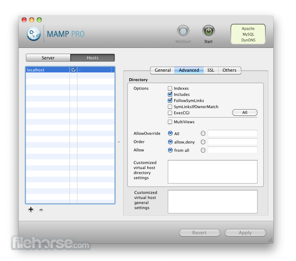The width and height of the screenshot is (296, 261).
Task: Zoom window with green button
Action: [39, 20]
